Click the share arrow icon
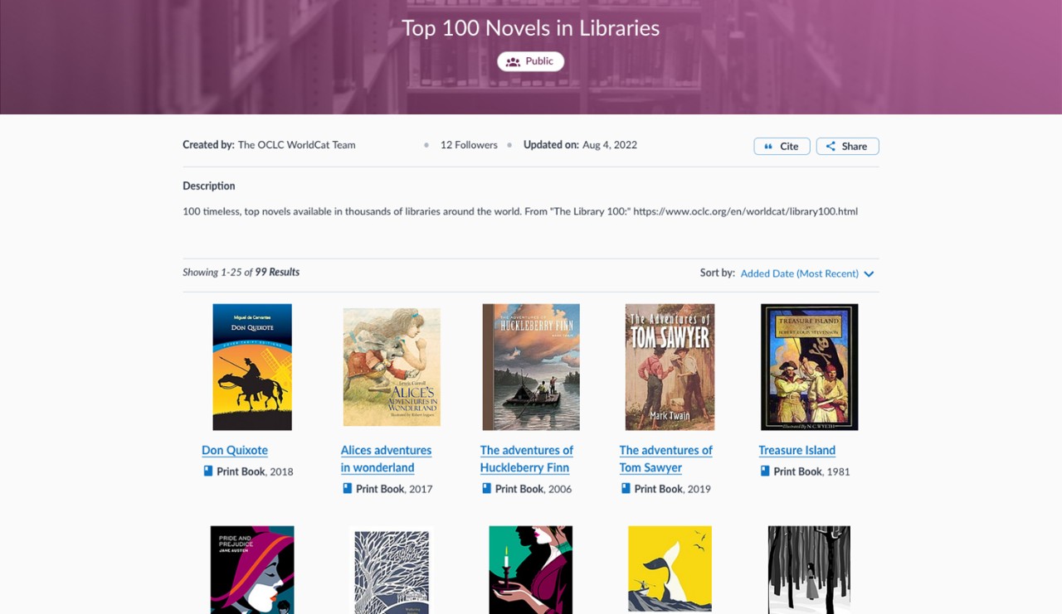This screenshot has height=614, width=1062. (x=831, y=146)
